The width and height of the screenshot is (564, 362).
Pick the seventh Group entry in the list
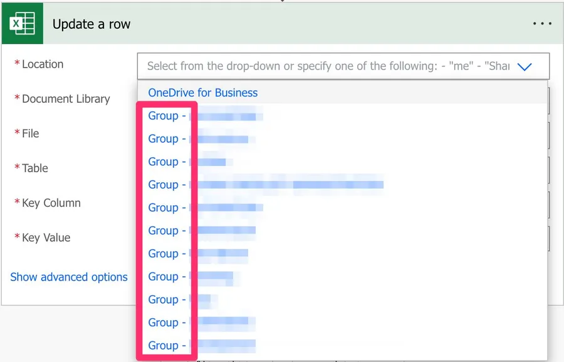click(x=198, y=254)
